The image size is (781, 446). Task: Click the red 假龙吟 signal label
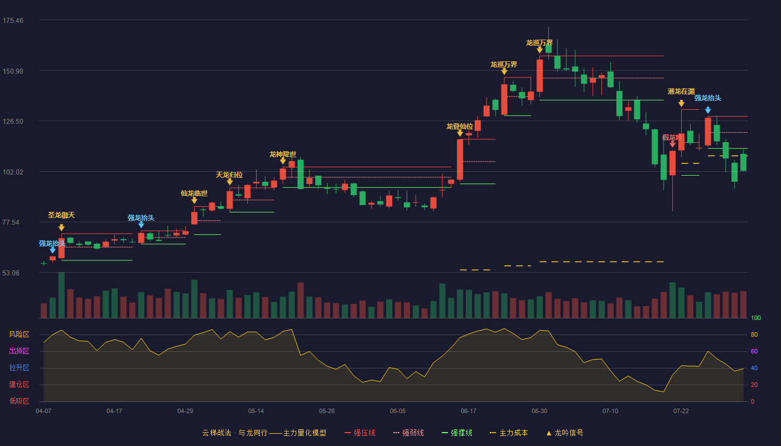pyautogui.click(x=672, y=138)
